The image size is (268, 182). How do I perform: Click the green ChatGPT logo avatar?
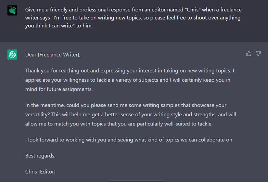pyautogui.click(x=12, y=55)
